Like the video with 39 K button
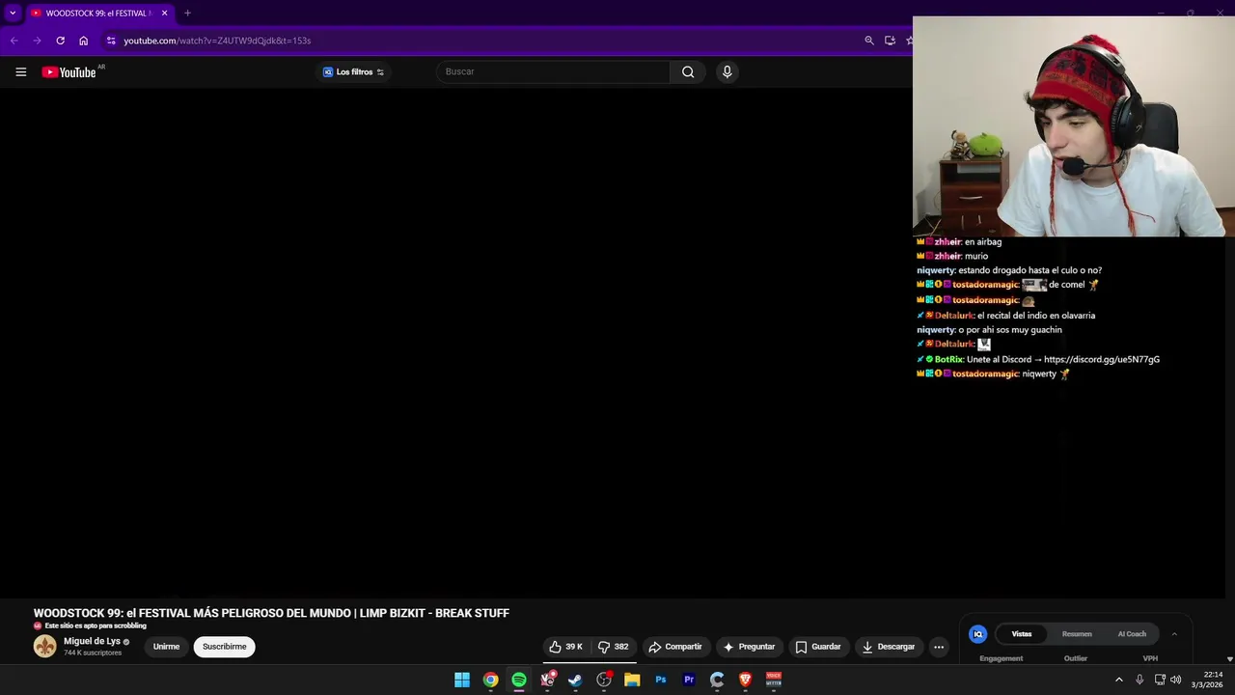The width and height of the screenshot is (1235, 695). tap(565, 647)
